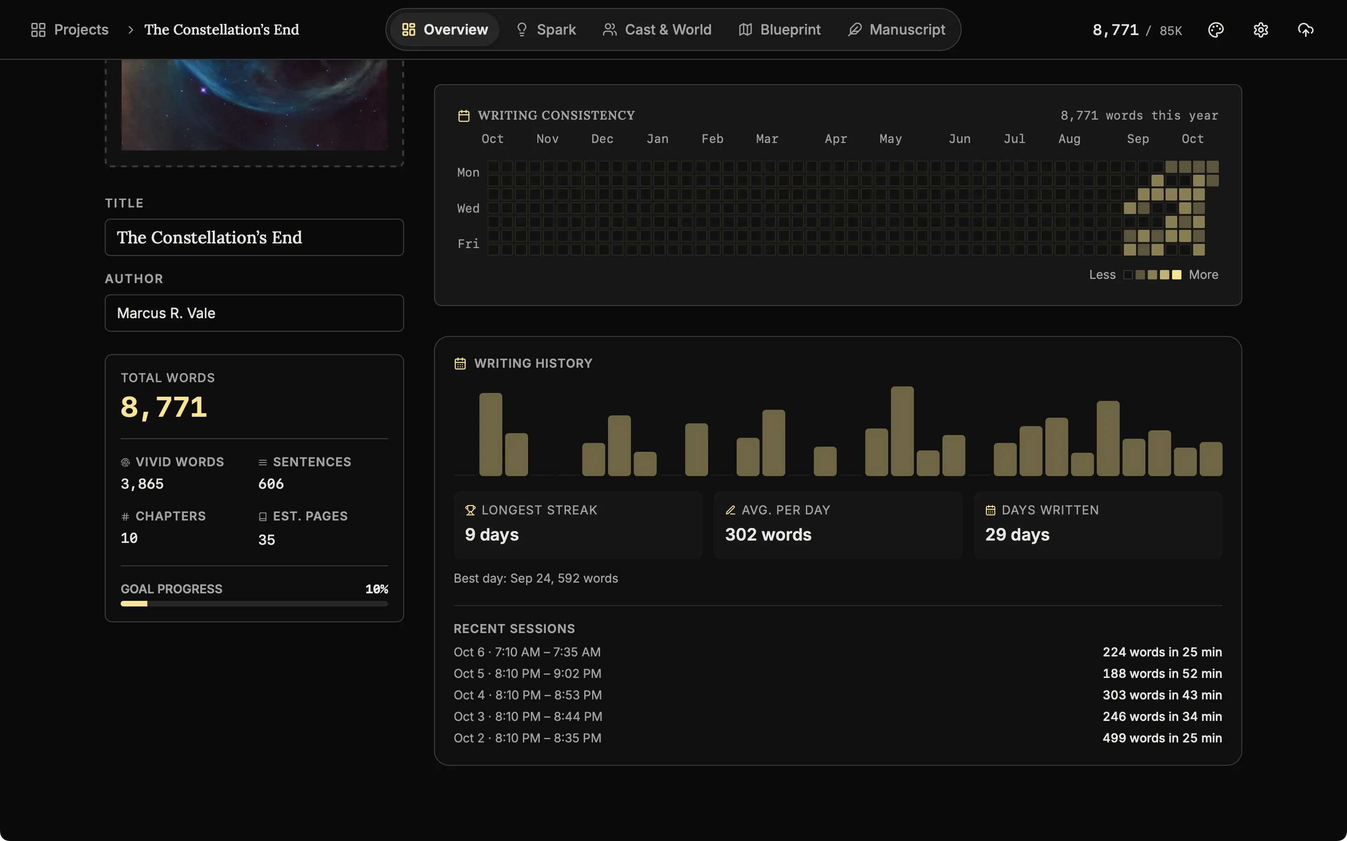1347x841 pixels.
Task: Click the 8,771 / 85K word counter
Action: [x=1137, y=30]
